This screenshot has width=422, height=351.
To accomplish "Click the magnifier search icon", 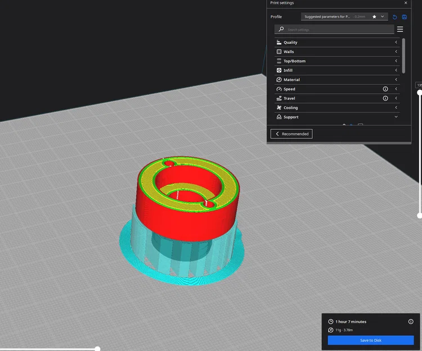I will tap(281, 29).
